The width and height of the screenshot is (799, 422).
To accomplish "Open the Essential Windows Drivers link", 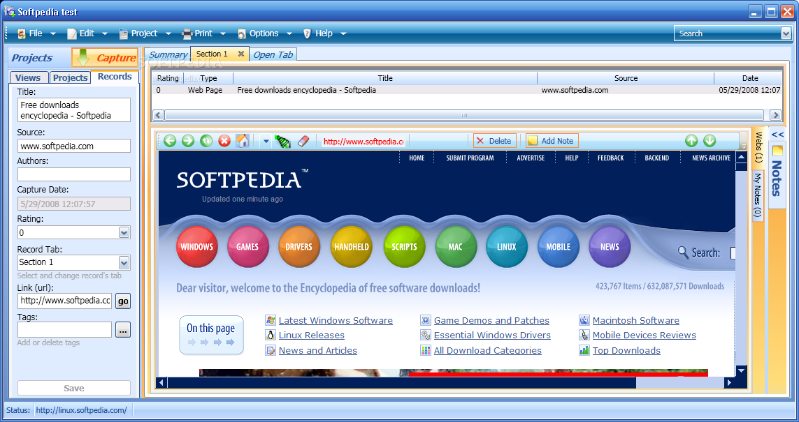I will [492, 335].
